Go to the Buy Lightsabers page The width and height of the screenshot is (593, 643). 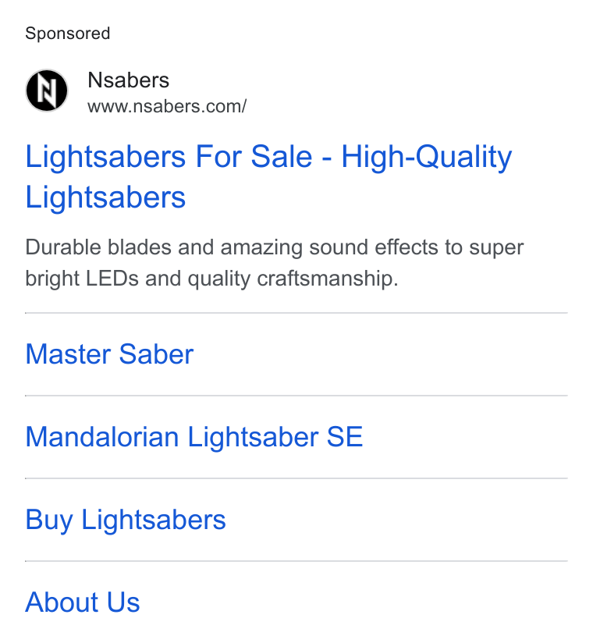coord(126,520)
